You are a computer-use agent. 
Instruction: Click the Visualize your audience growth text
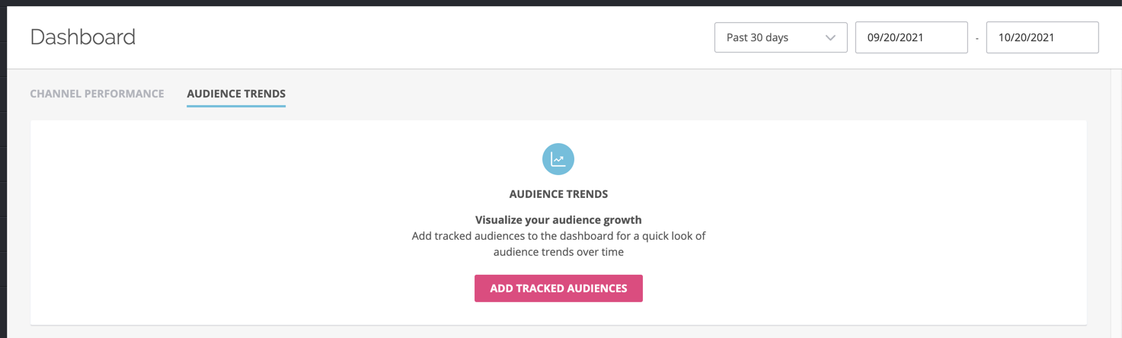558,220
